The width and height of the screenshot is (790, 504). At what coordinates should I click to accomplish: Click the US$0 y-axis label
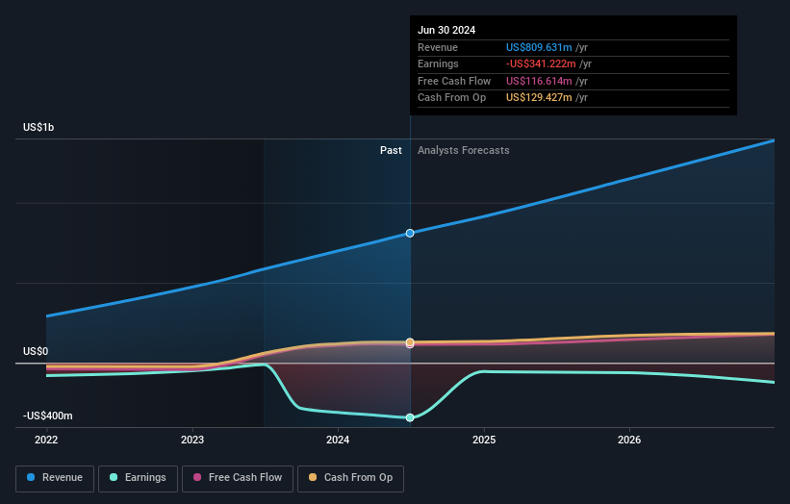[36, 351]
